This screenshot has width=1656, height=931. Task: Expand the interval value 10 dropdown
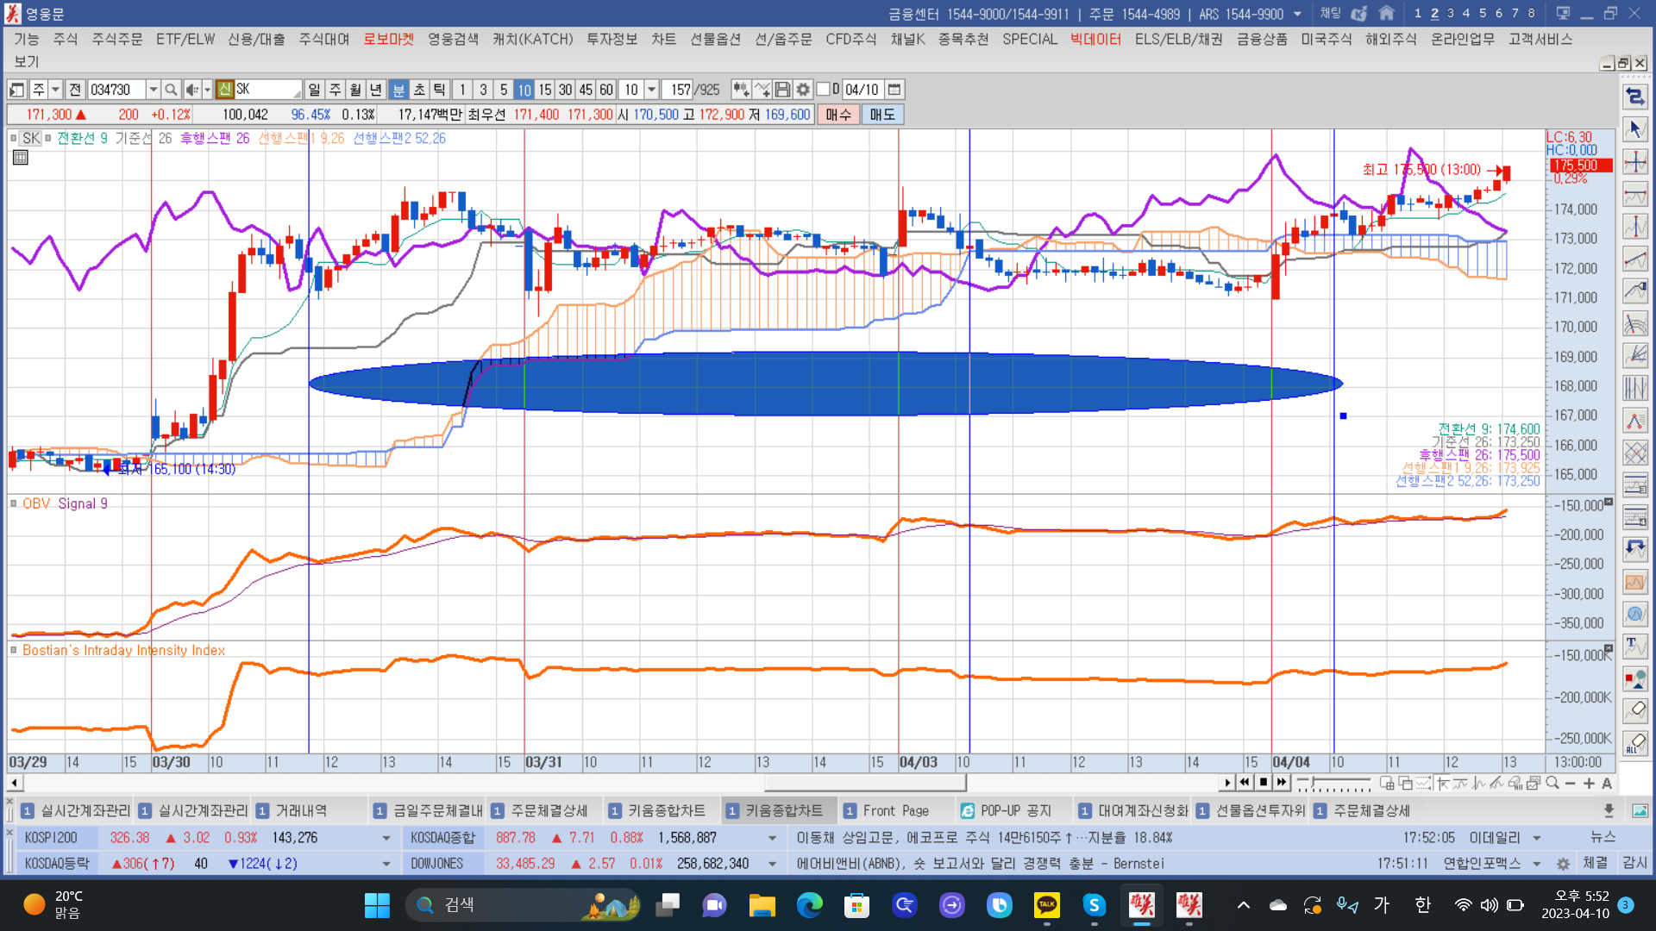652,90
